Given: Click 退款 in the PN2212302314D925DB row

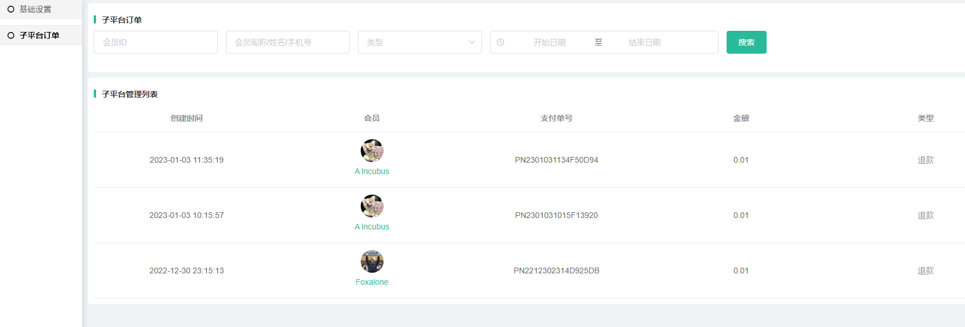Looking at the screenshot, I should tap(926, 271).
